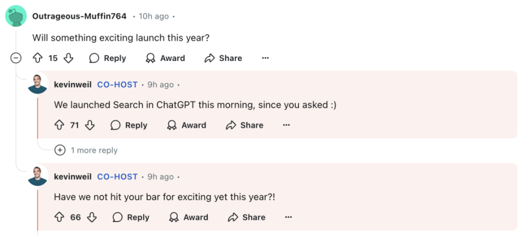
Task: Upvote the 'Have we not hit your bar' reply
Action: click(59, 217)
